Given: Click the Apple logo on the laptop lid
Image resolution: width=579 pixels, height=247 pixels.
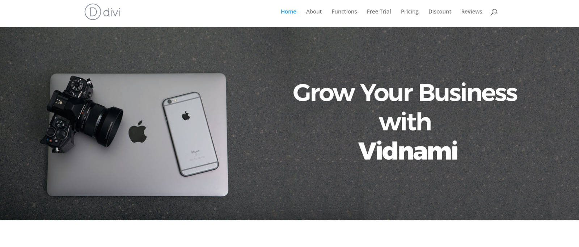Looking at the screenshot, I should [x=138, y=132].
